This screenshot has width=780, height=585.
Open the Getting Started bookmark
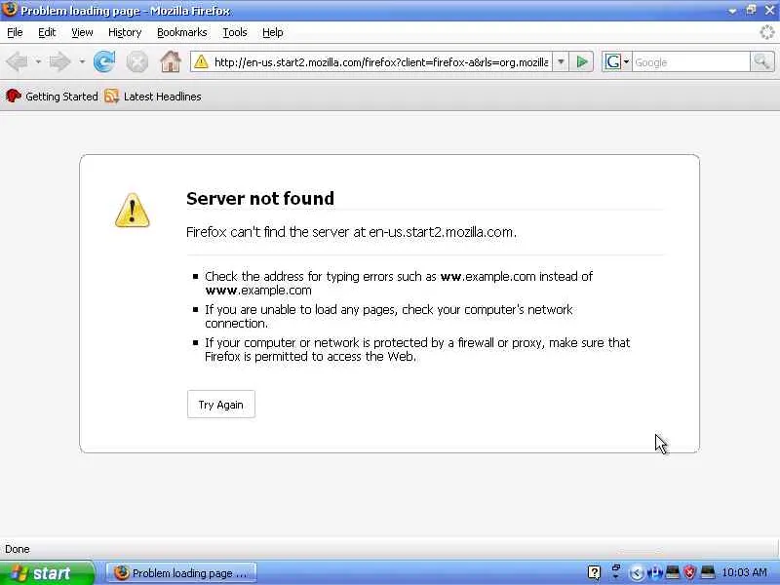click(x=52, y=97)
